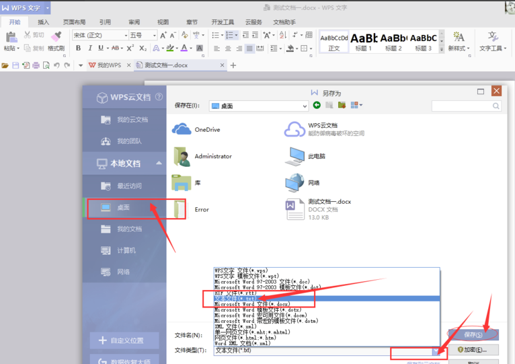Click the 加密(E)... button
Screen dimensions: 515x364
click(477, 350)
